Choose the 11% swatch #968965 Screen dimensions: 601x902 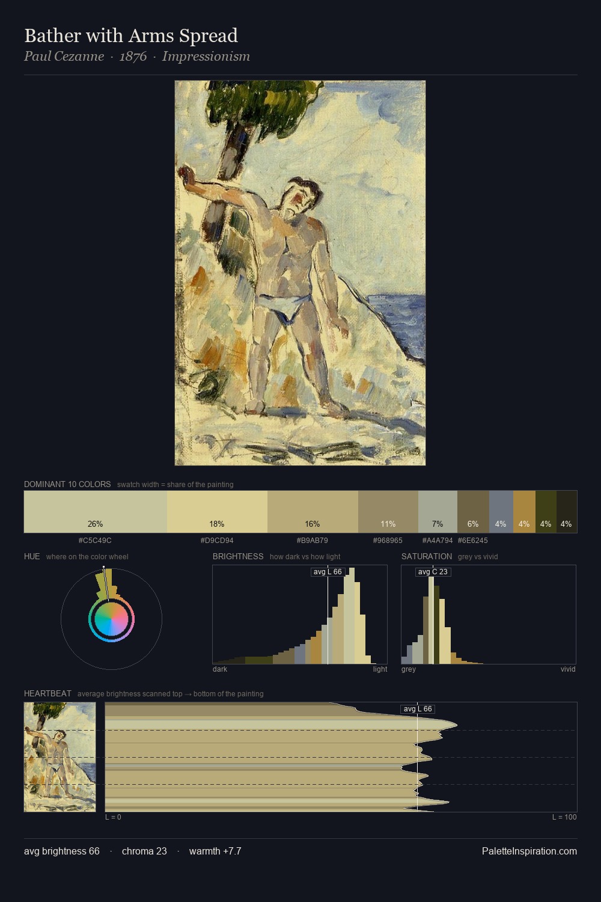[388, 512]
